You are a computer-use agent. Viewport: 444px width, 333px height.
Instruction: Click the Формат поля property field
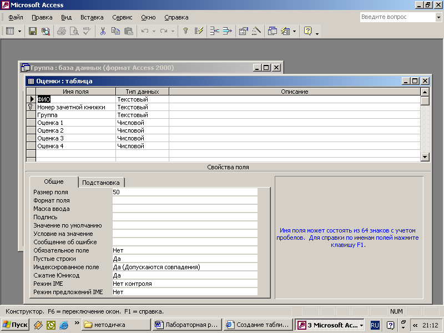click(x=185, y=200)
